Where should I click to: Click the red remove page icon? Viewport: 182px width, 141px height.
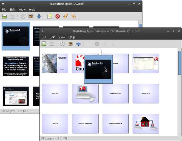coord(58,16)
